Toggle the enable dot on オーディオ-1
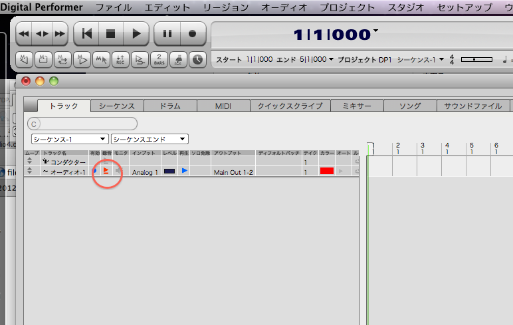 click(x=94, y=171)
